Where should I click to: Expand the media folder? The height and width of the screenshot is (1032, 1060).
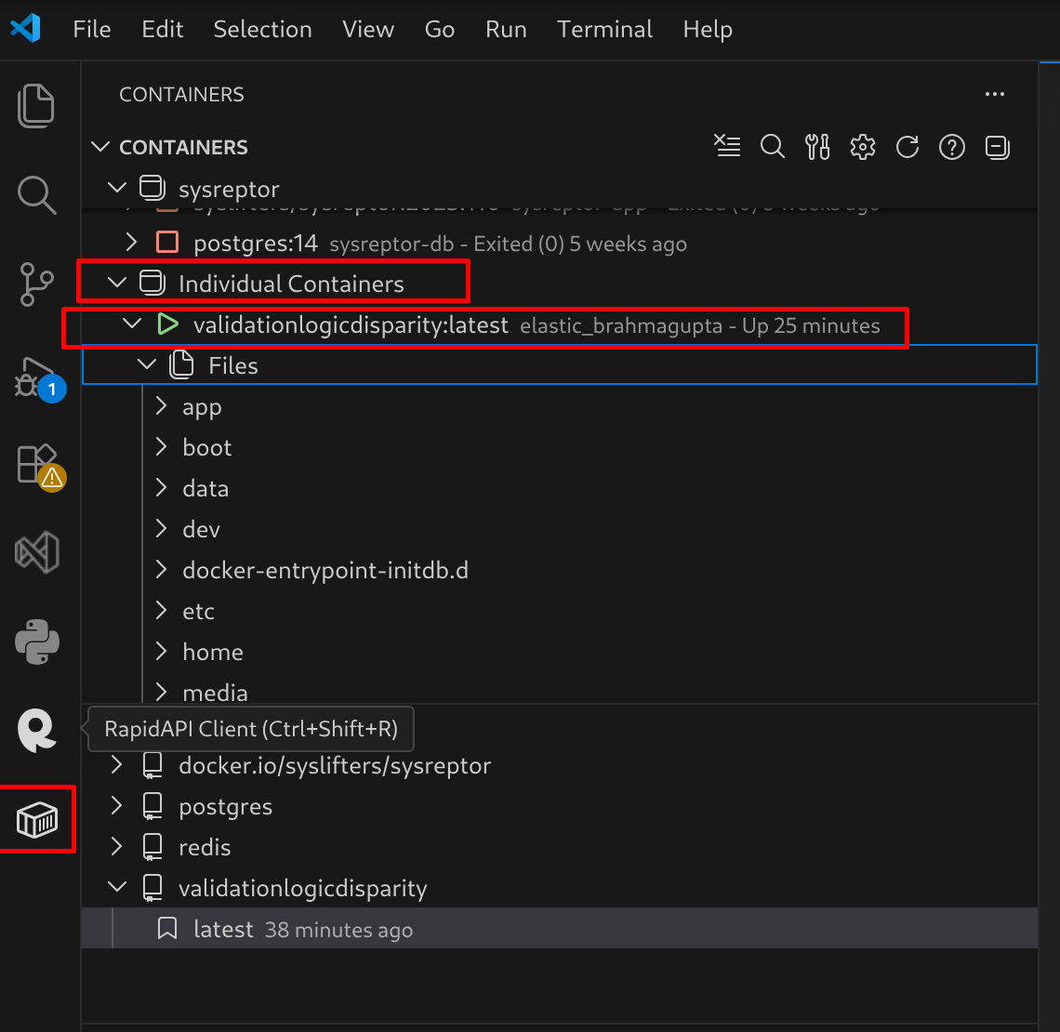point(161,692)
